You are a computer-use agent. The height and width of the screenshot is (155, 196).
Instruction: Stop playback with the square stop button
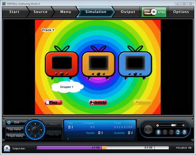coord(158,132)
